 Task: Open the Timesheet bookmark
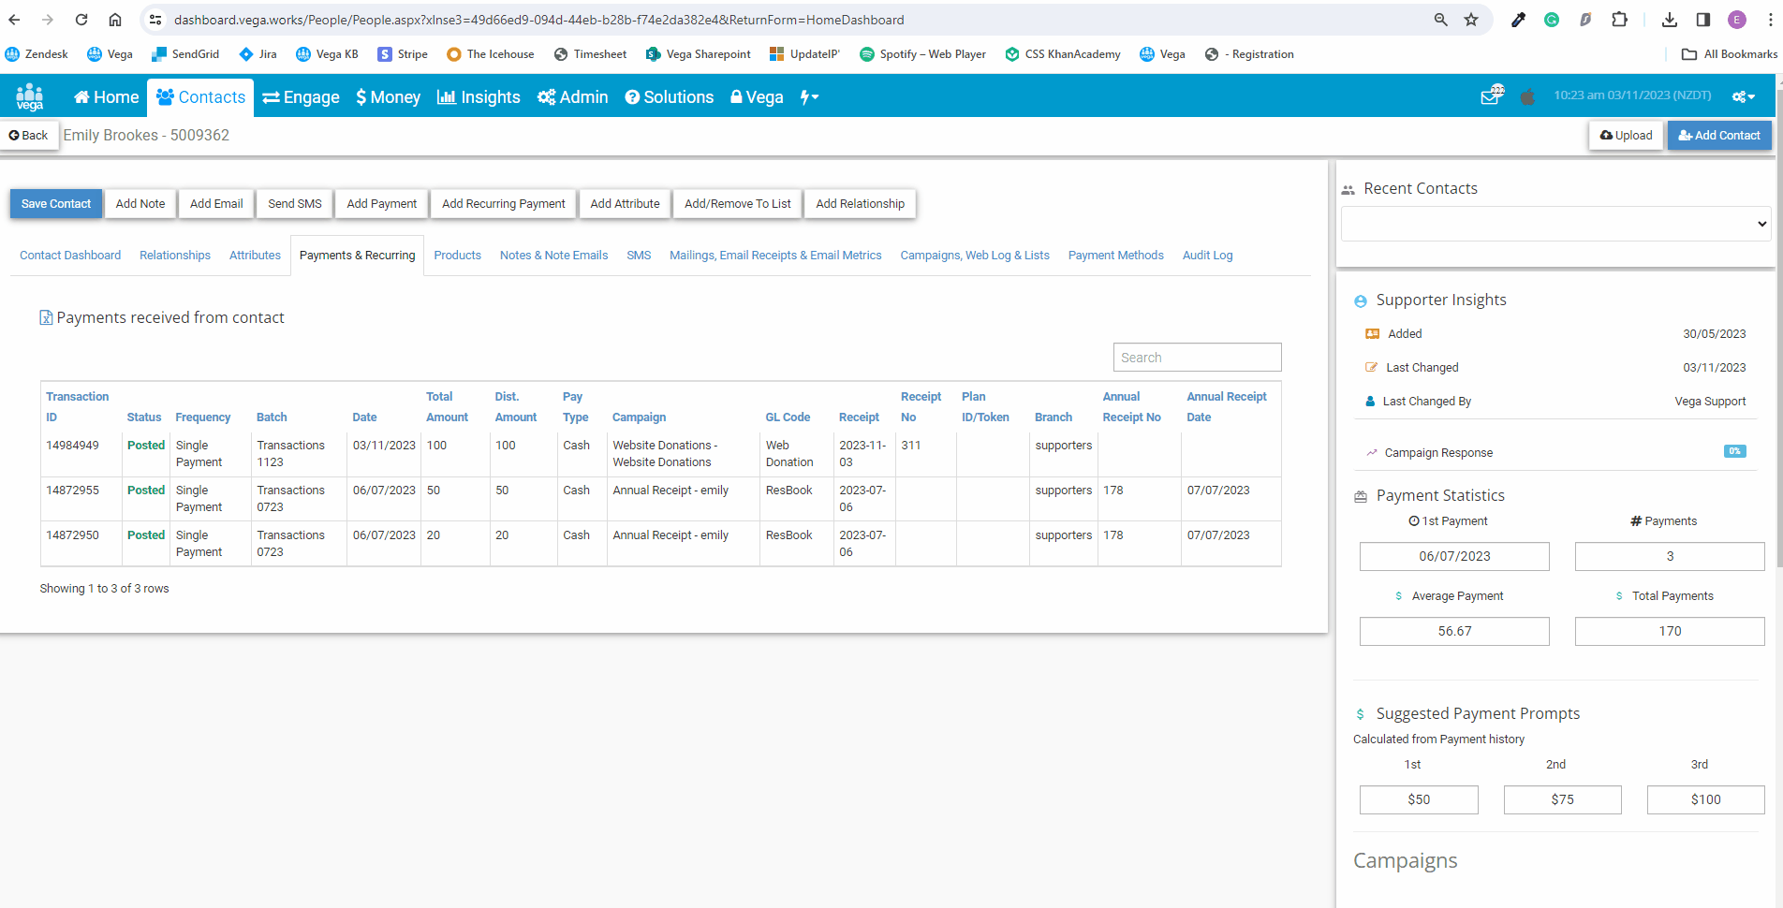coord(590,54)
